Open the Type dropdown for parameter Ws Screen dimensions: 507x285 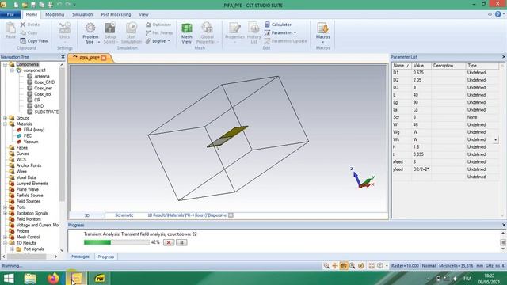(x=496, y=139)
